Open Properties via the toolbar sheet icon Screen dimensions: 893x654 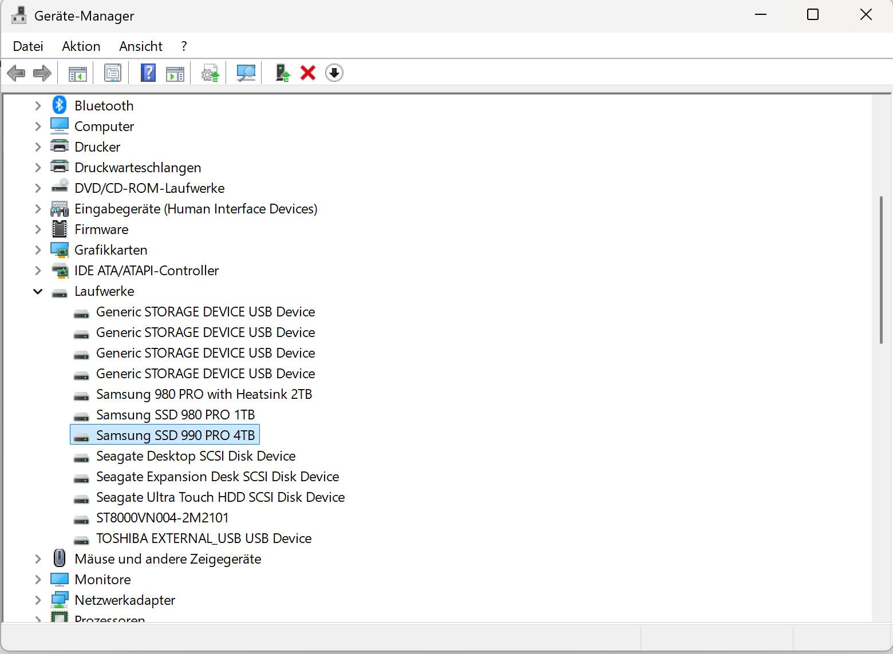(x=113, y=73)
